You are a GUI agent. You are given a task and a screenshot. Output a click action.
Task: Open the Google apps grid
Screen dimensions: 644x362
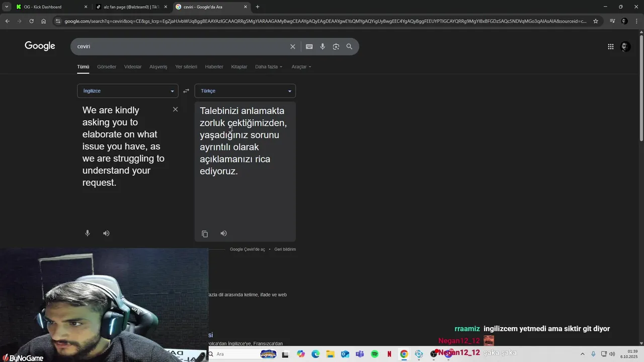coord(610,46)
